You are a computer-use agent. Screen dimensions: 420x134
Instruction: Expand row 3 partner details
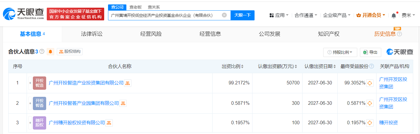click(x=30, y=123)
